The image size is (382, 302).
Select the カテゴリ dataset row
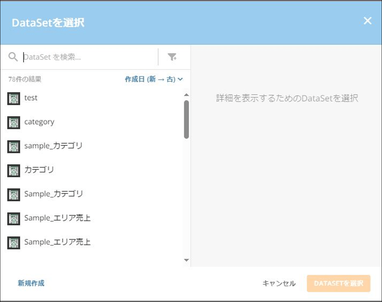click(x=92, y=170)
